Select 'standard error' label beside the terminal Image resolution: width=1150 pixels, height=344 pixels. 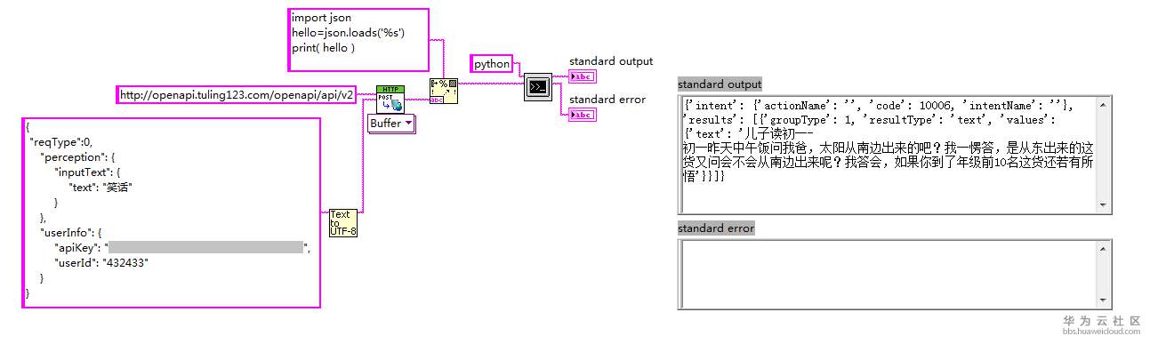607,100
